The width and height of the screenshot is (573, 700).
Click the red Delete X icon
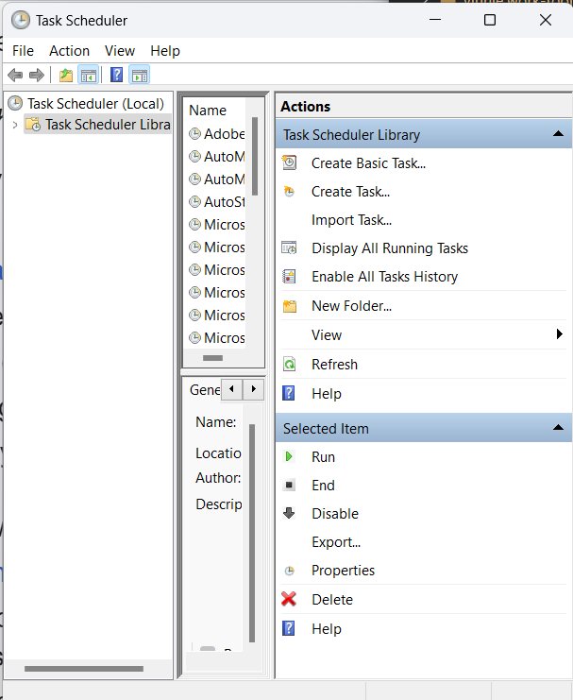290,600
